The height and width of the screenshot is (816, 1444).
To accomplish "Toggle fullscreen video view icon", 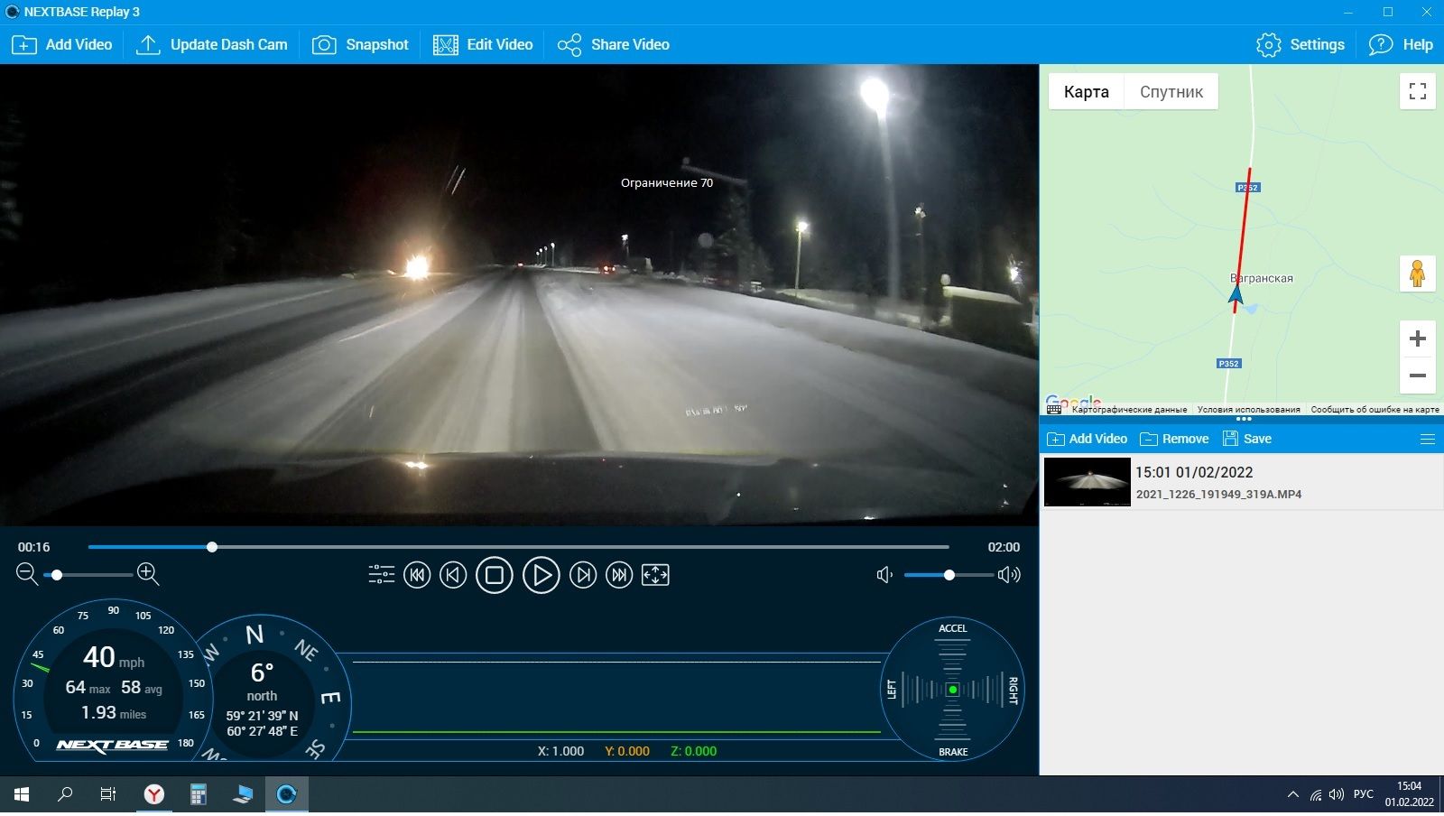I will pyautogui.click(x=655, y=575).
